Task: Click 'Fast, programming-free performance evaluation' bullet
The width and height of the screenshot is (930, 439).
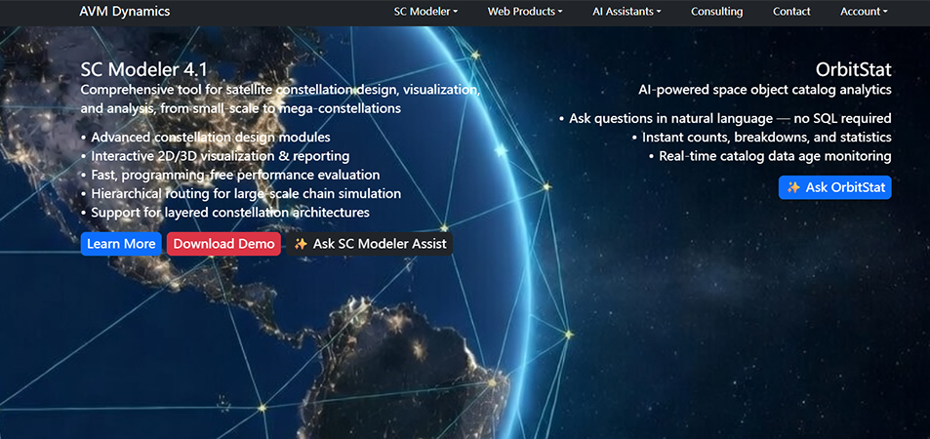Action: click(x=235, y=175)
